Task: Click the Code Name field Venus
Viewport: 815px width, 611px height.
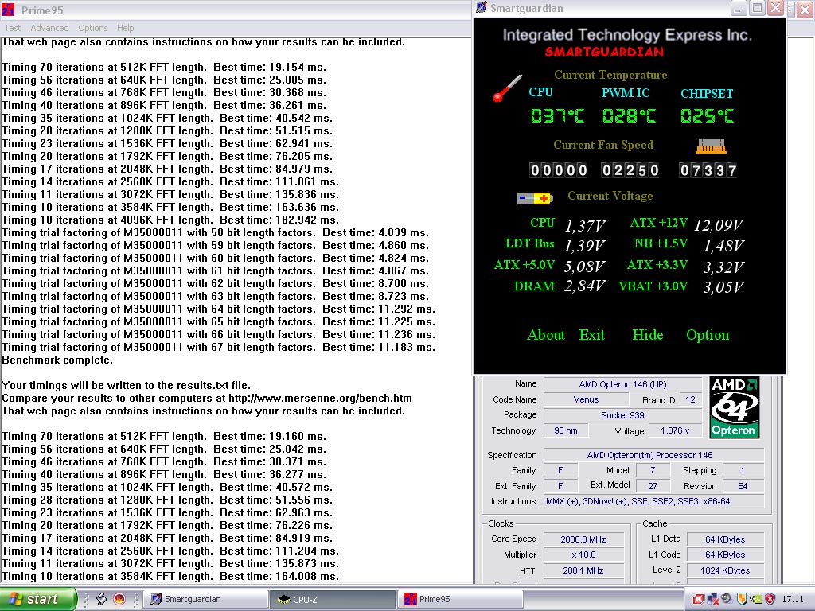Action: tap(586, 399)
